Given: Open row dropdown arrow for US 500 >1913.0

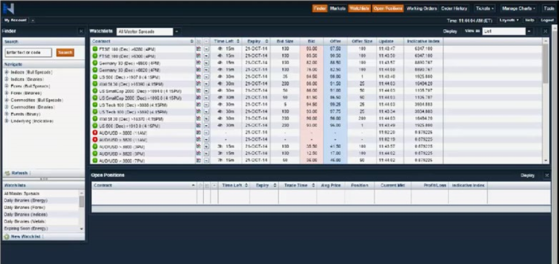Looking at the screenshot, I should point(206,125).
